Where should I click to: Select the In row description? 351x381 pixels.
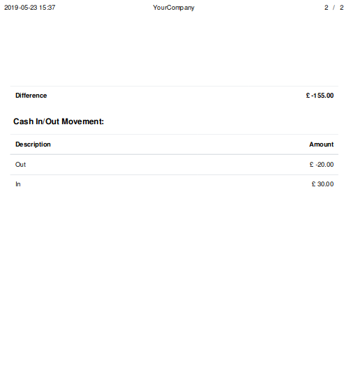pyautogui.click(x=18, y=184)
